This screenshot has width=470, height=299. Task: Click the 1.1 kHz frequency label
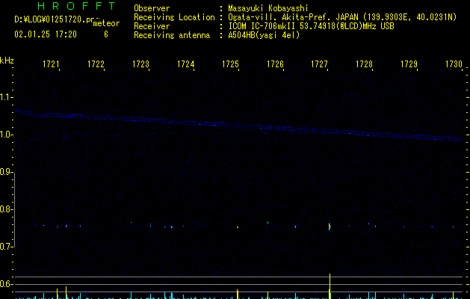point(6,97)
